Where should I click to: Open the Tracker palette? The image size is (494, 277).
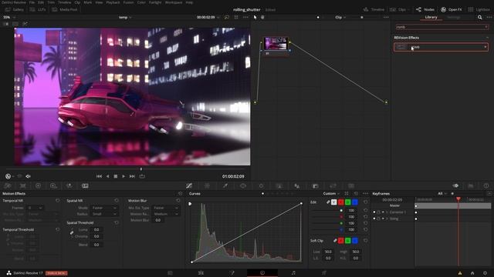tap(261, 186)
